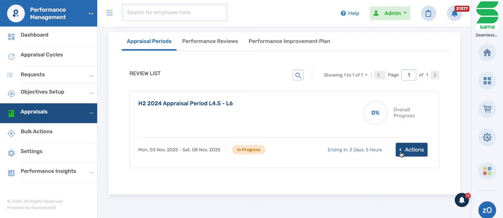This screenshot has height=218, width=503.
Task: Expand the Admin dropdown
Action: (390, 13)
